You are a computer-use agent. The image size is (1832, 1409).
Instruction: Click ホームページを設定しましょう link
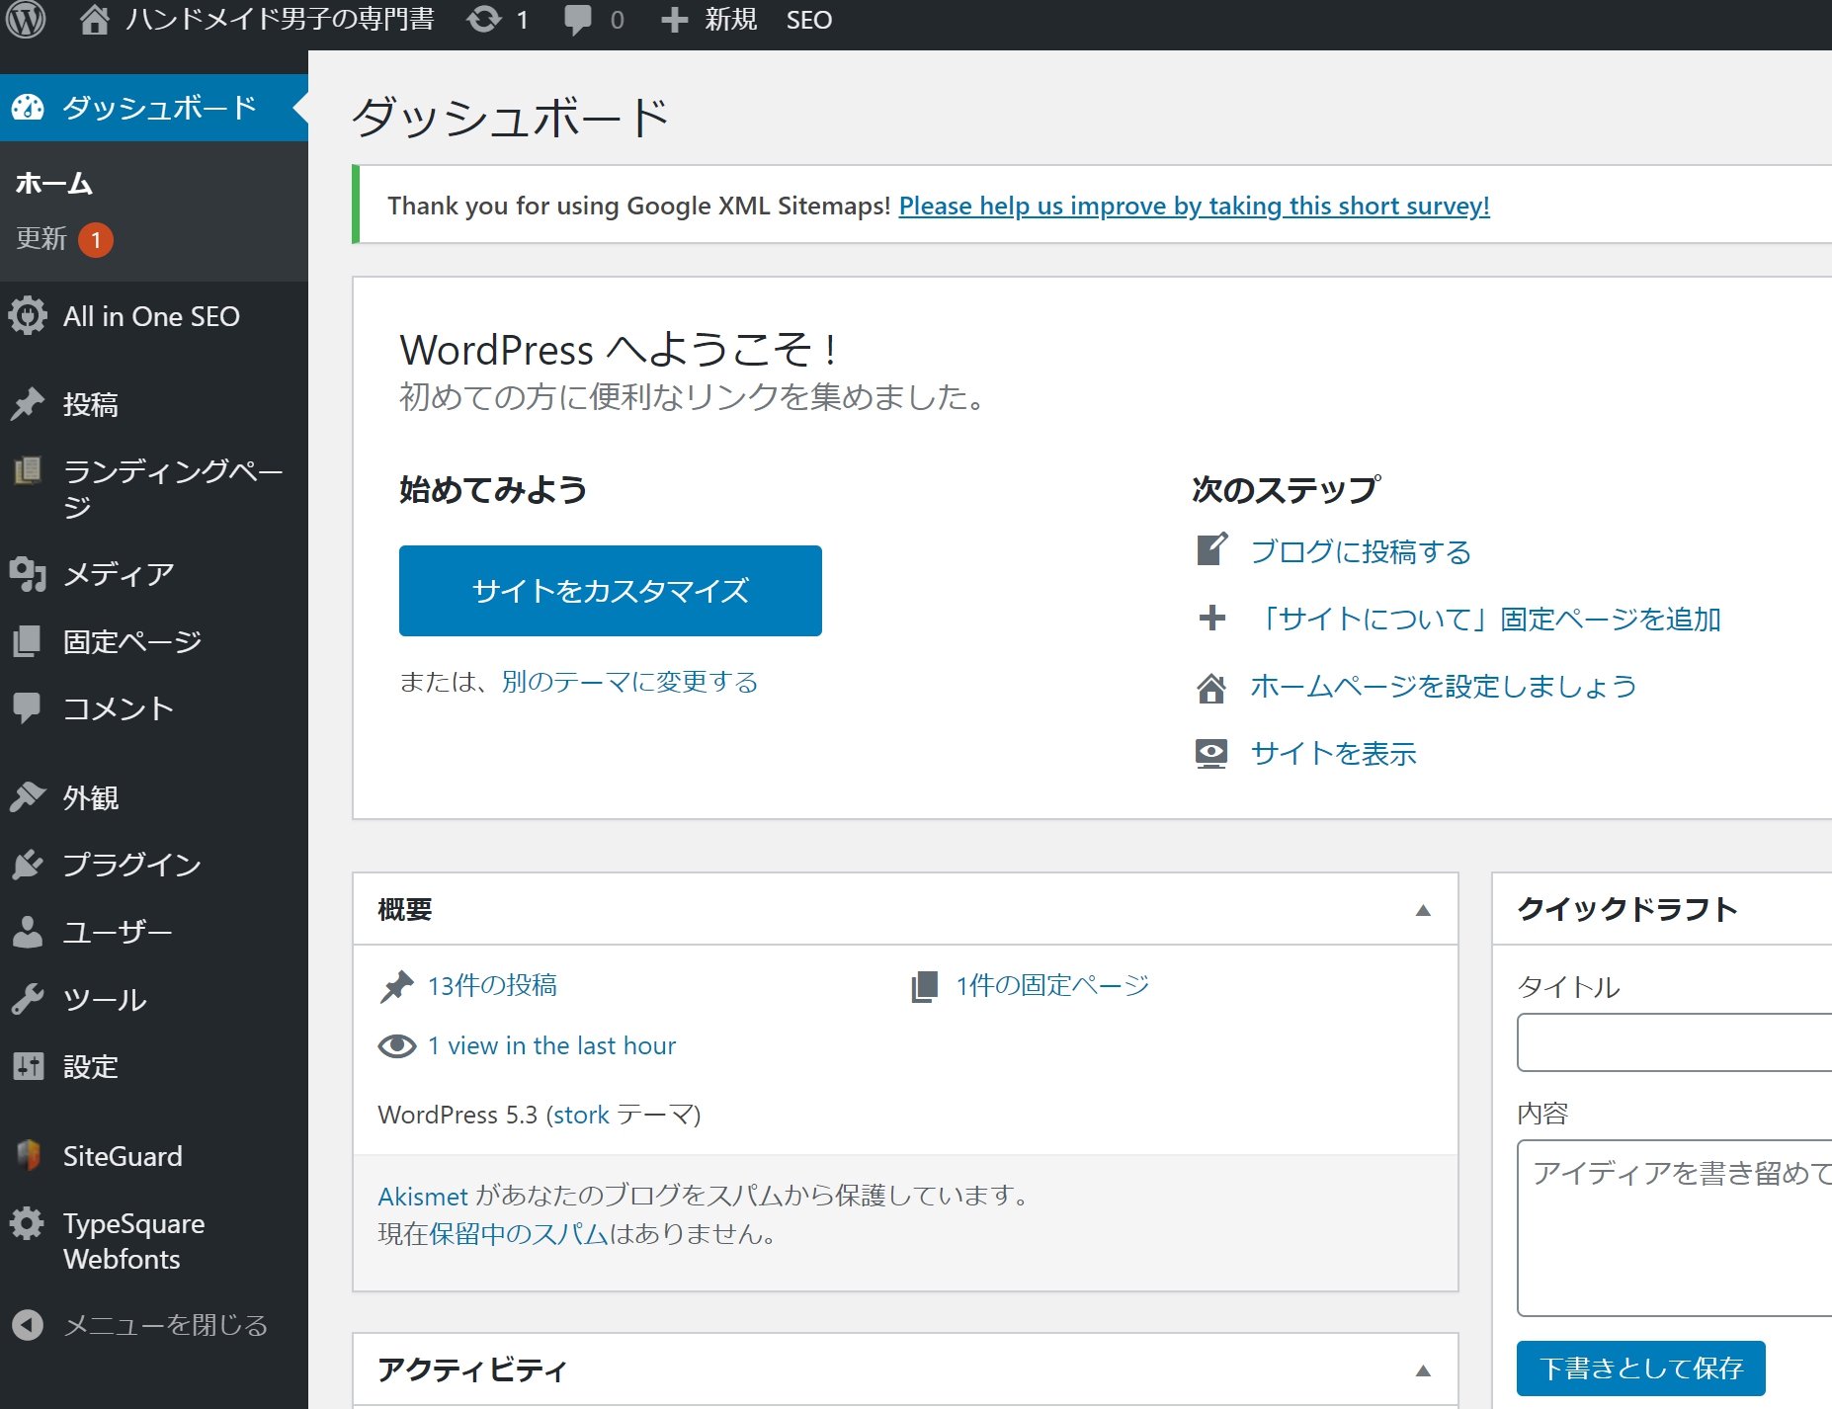coord(1444,686)
